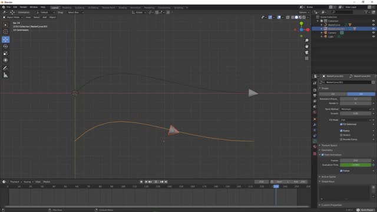Click the X axis on navigation gizmo
The width and height of the screenshot is (377, 212).
tap(307, 29)
